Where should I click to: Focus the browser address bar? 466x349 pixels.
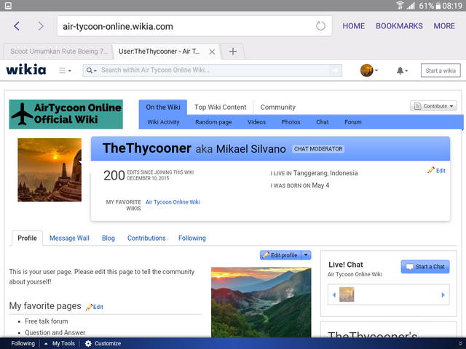[x=194, y=26]
